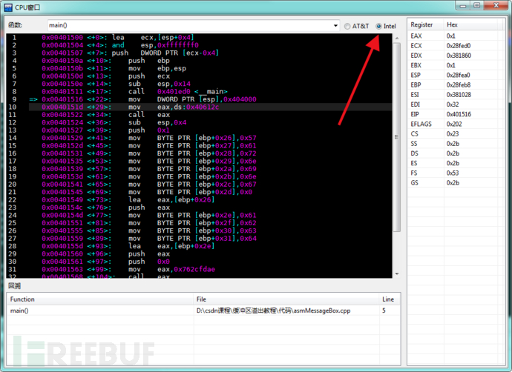This screenshot has width=512, height=372.
Task: Open the main() function dropdown
Action: 335,25
